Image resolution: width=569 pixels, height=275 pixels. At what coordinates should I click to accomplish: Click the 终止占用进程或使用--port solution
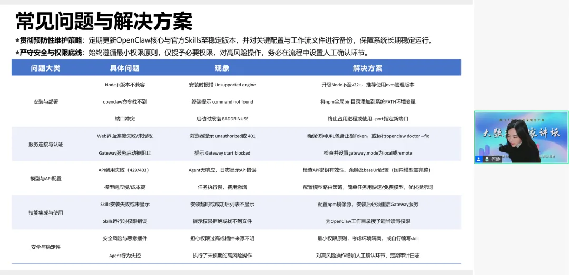click(x=368, y=119)
